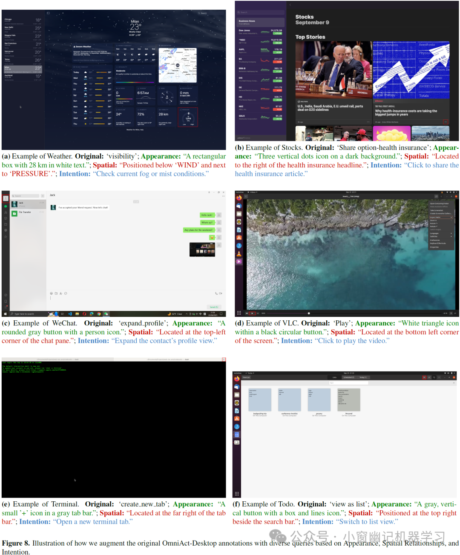Open the Humidity 72% tile

pos(146,116)
